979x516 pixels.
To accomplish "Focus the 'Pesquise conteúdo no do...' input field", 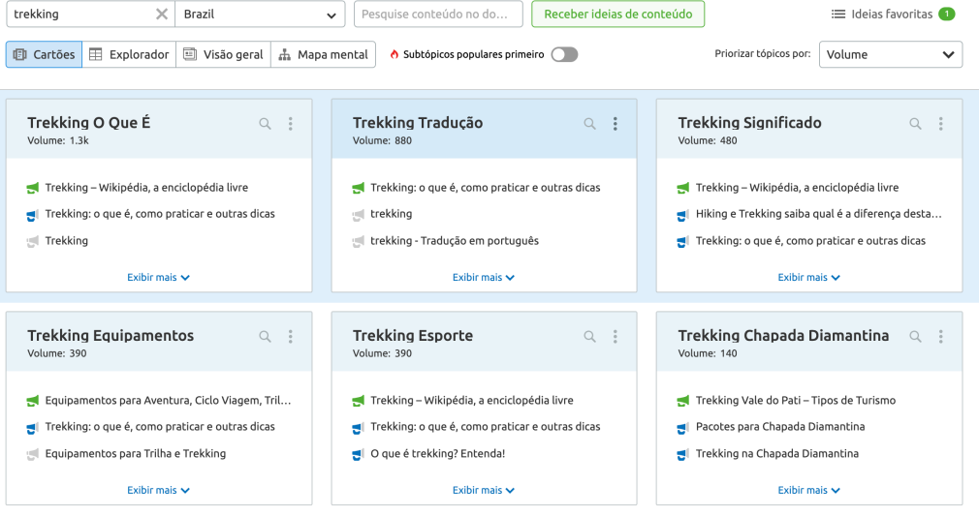I will [438, 14].
